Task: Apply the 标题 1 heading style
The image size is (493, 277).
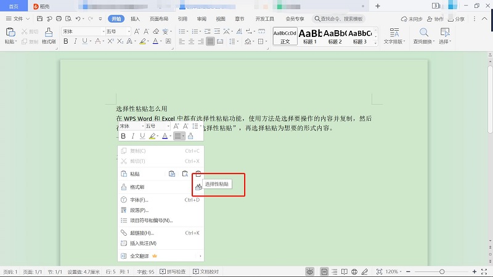Action: 310,36
